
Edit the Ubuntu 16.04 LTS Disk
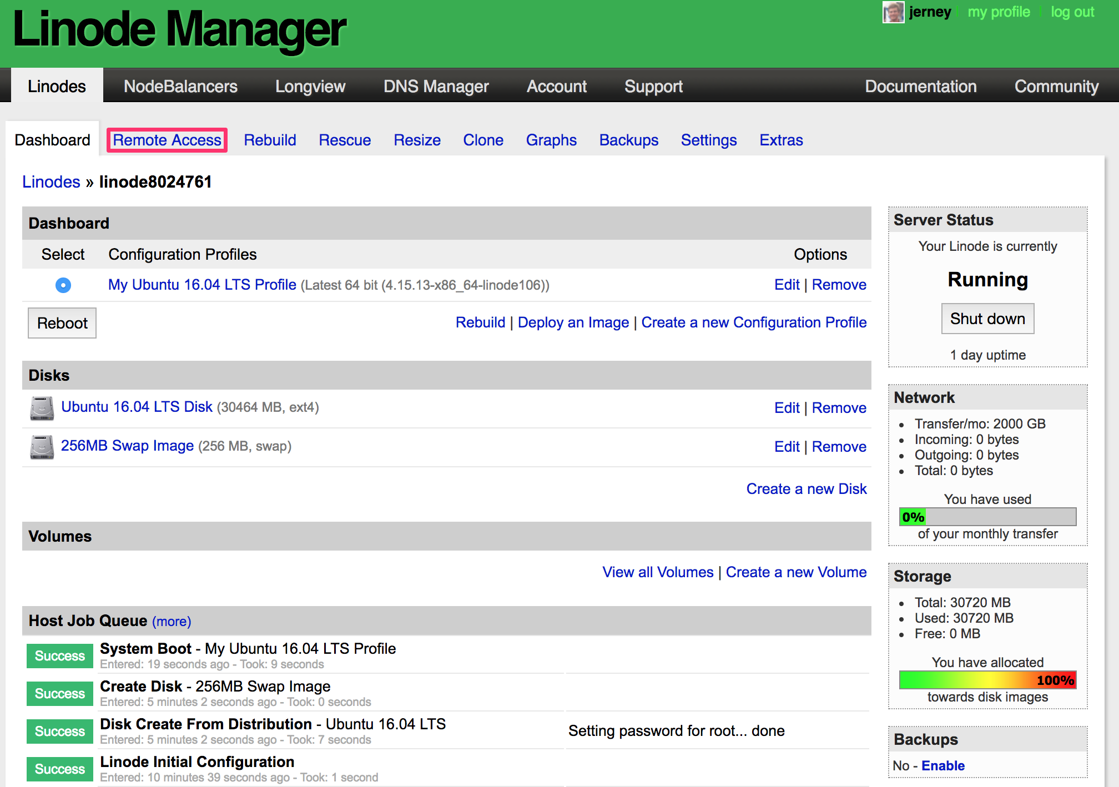tap(787, 408)
